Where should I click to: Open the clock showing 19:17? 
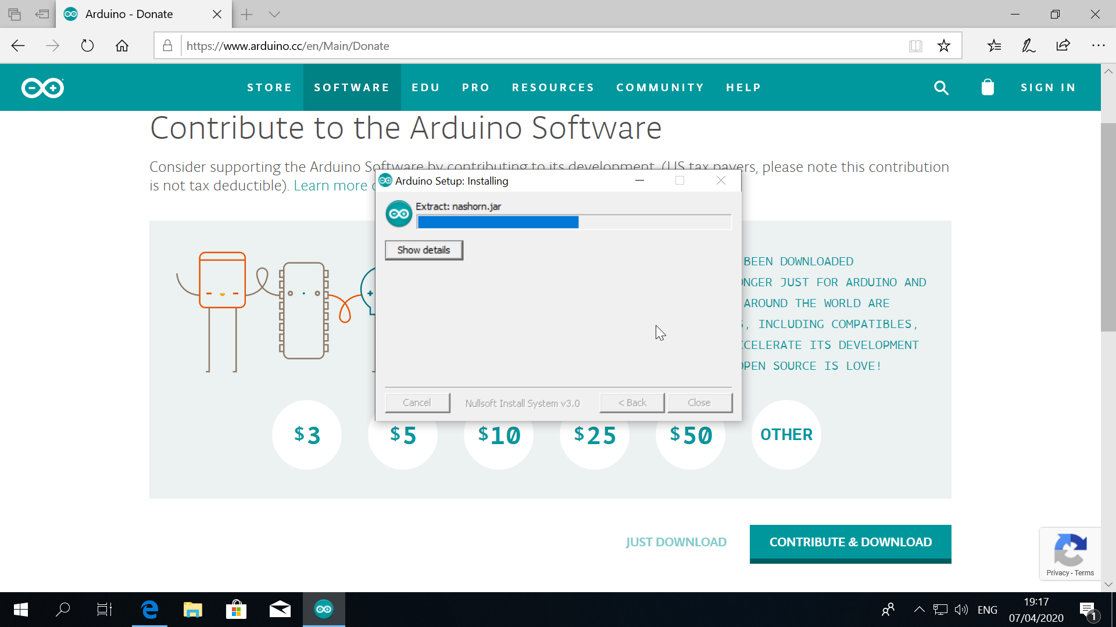tap(1036, 602)
